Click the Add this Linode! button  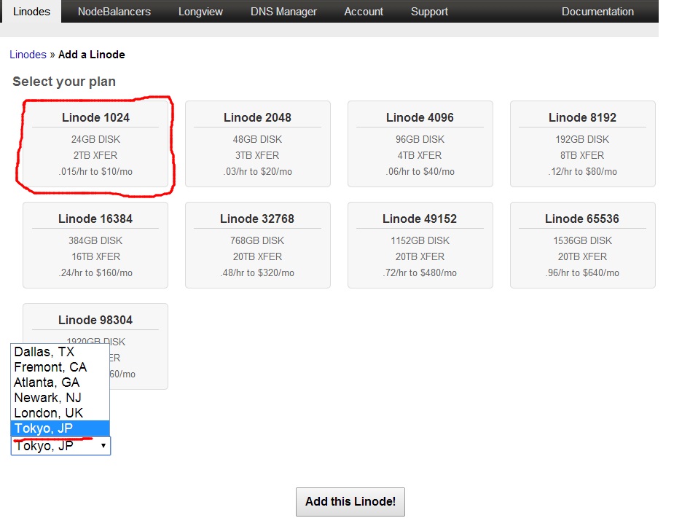(x=350, y=502)
